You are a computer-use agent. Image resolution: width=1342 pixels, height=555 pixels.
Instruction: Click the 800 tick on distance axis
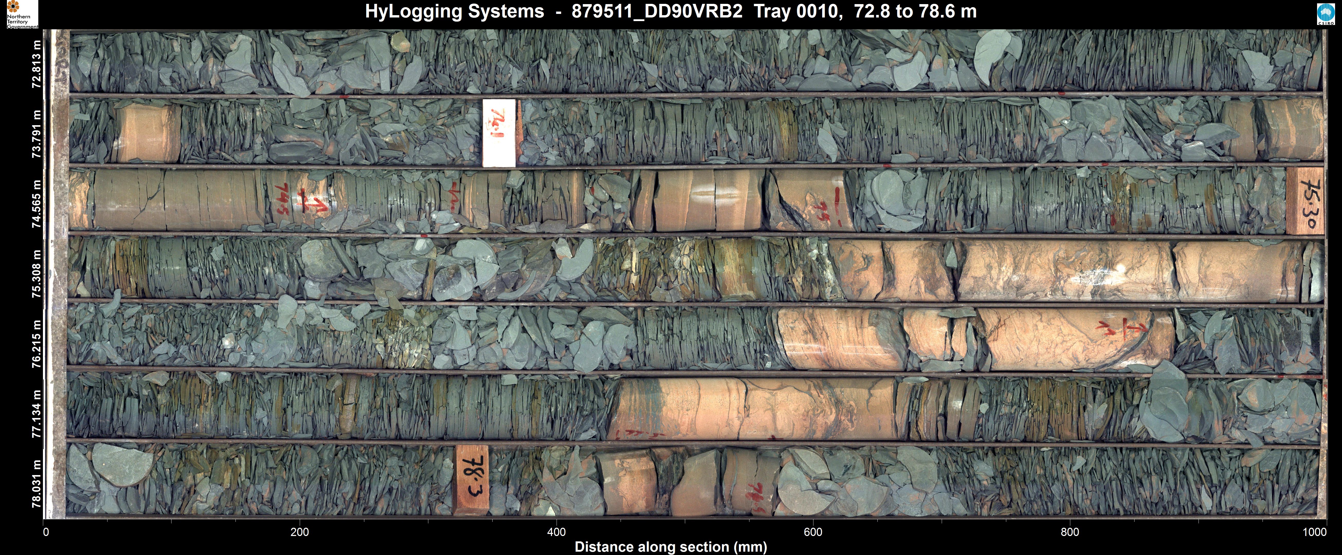point(1069,532)
